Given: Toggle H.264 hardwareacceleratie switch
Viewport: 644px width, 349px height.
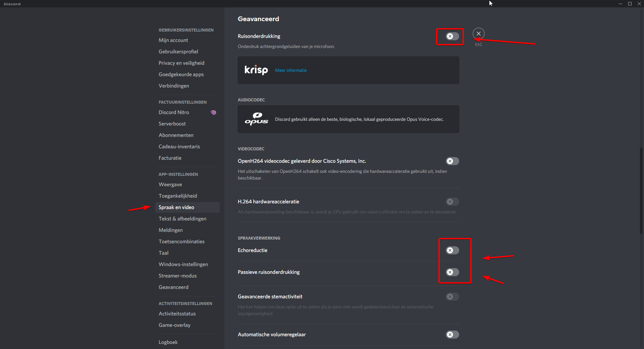Looking at the screenshot, I should point(452,202).
